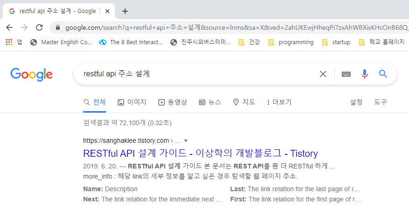Clear the search query with X
409x214 pixels.
tap(323, 74)
